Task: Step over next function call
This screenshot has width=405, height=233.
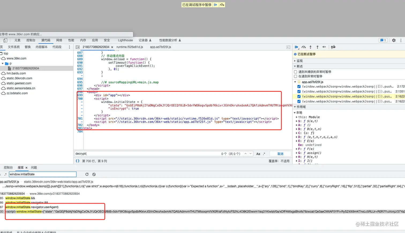Action: [x=303, y=47]
